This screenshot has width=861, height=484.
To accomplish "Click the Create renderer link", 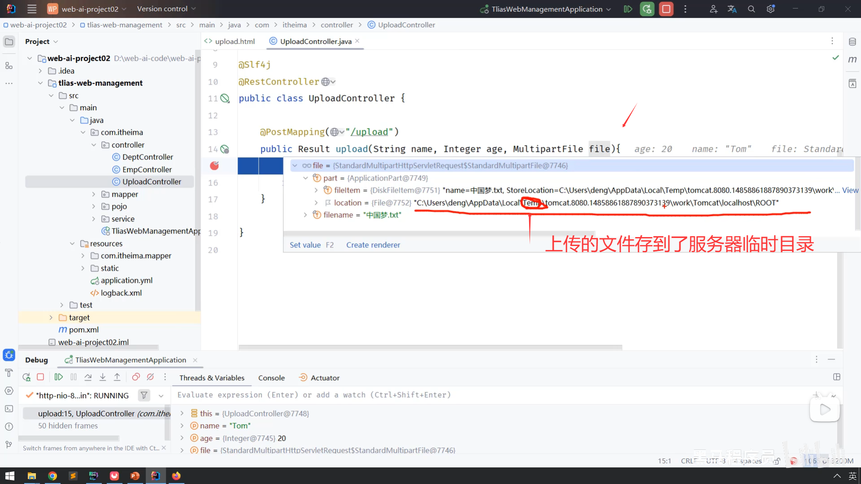I will (373, 245).
